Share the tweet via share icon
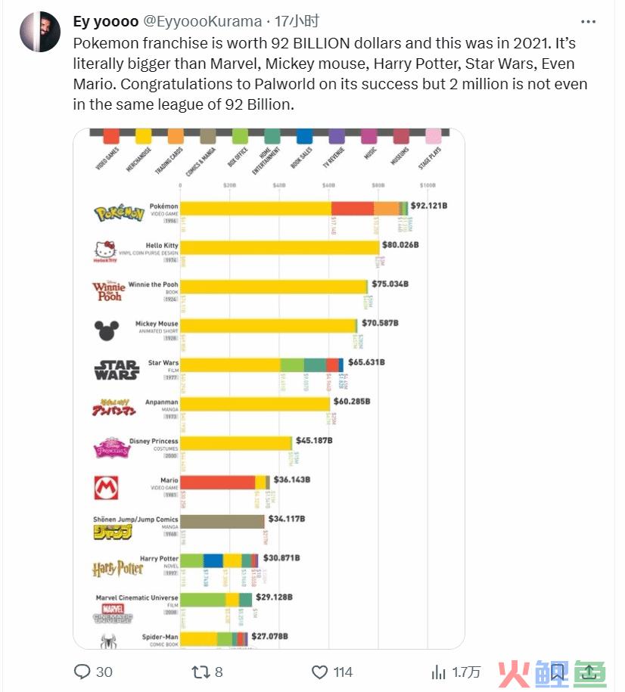Screen dimensions: 625x692 coord(589,672)
